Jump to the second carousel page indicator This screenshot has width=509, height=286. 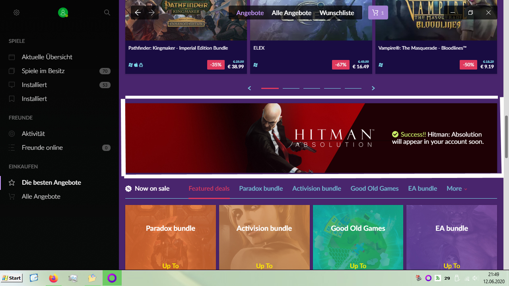291,88
